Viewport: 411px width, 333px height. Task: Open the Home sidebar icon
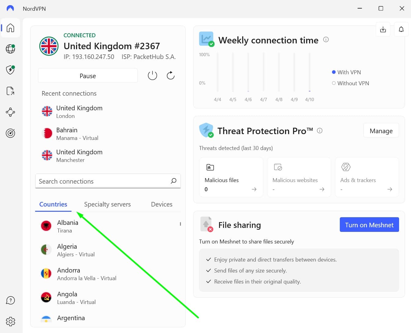tap(10, 28)
